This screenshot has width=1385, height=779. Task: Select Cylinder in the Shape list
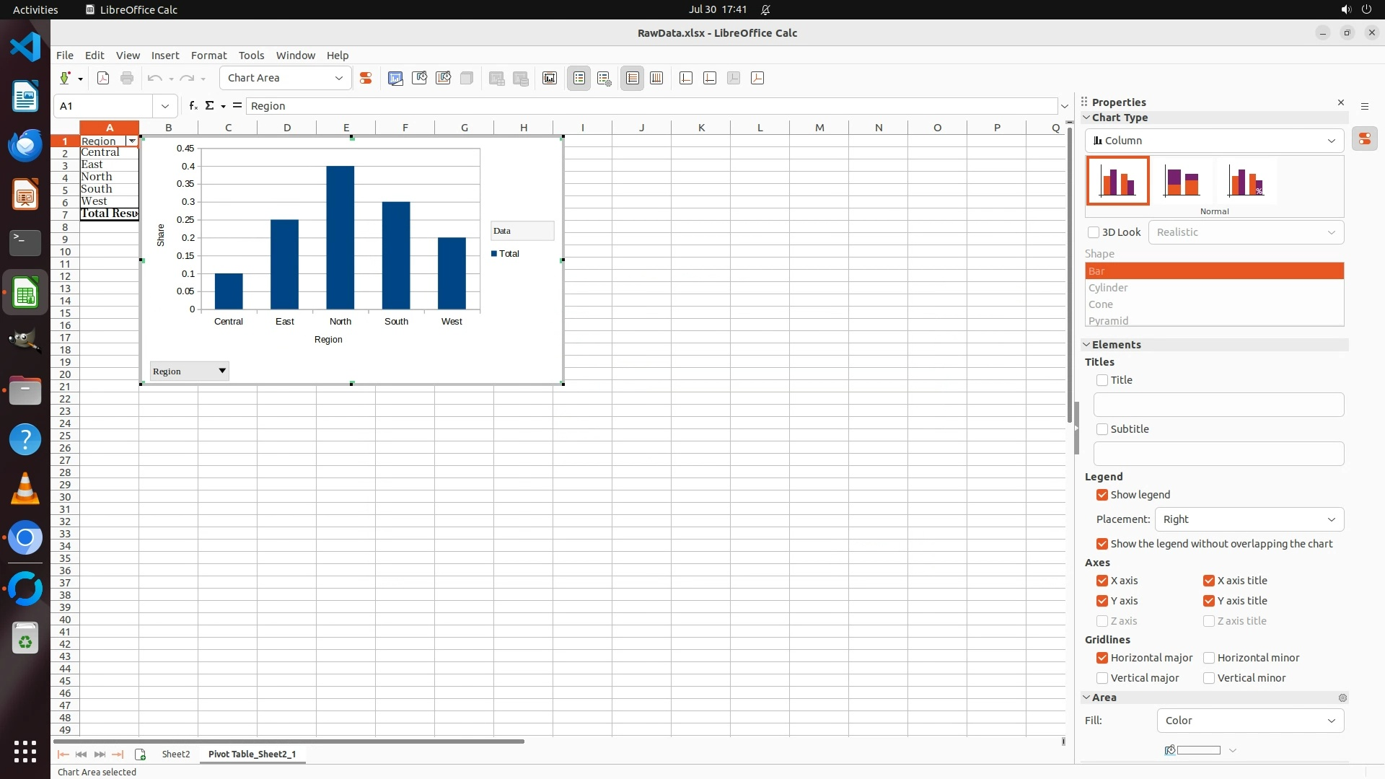tap(1108, 287)
